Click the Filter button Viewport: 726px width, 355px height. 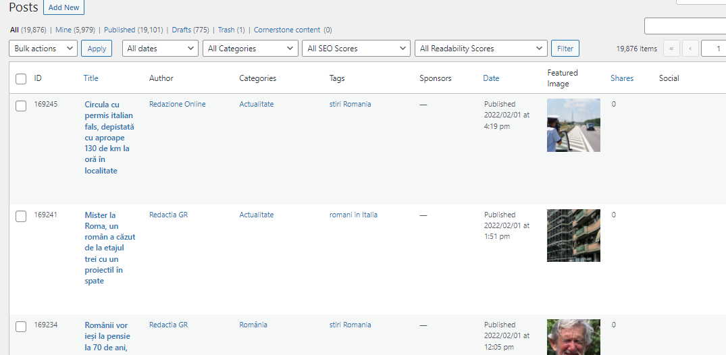click(565, 49)
